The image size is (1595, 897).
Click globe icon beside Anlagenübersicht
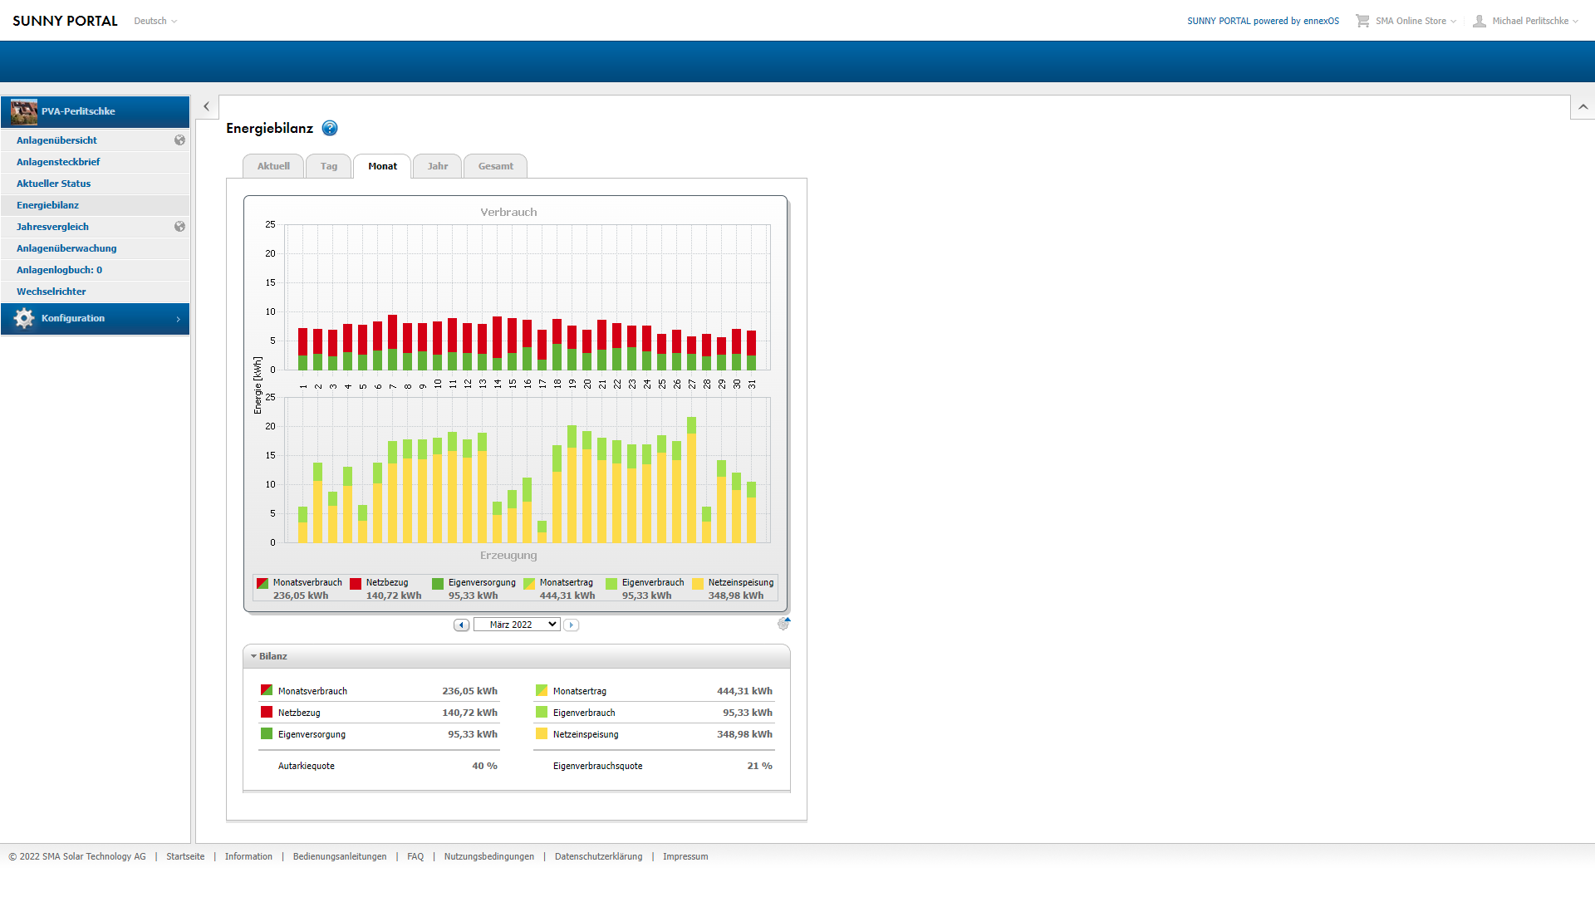pyautogui.click(x=179, y=140)
